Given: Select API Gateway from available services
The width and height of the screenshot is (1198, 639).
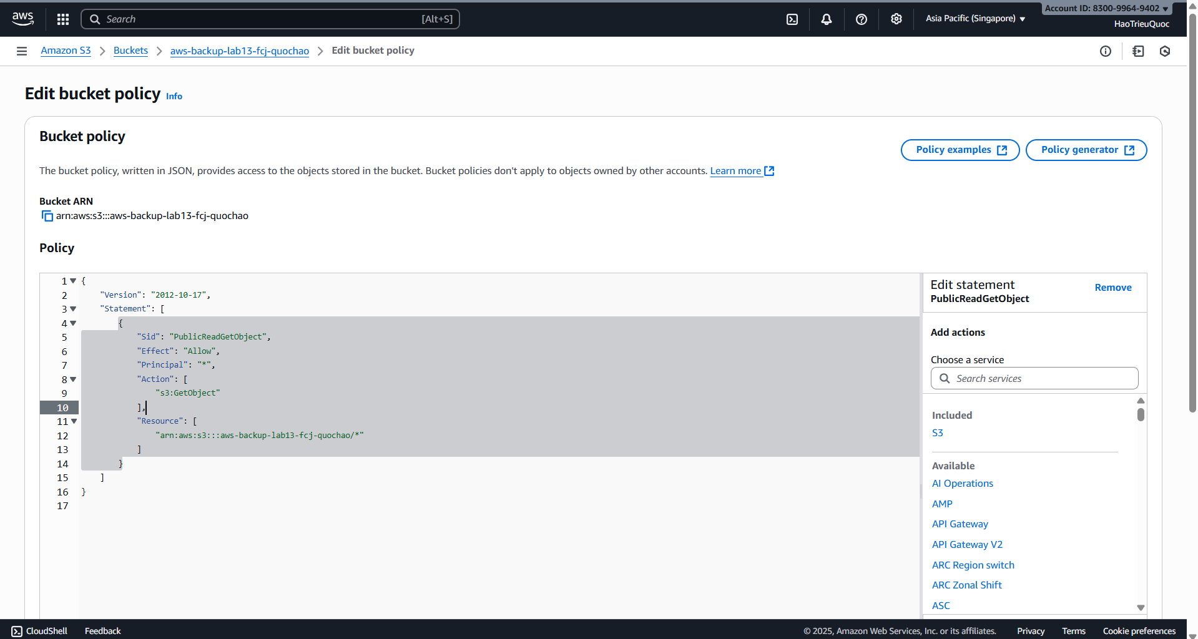Looking at the screenshot, I should click(x=960, y=524).
